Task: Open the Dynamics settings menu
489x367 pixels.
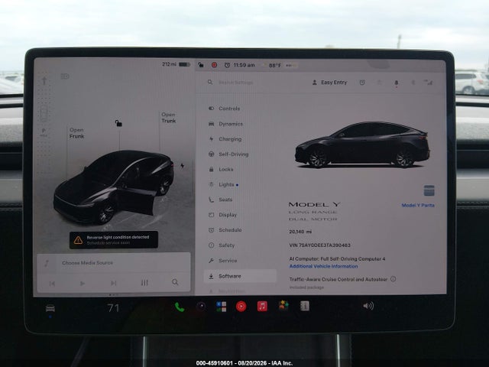Action: pyautogui.click(x=231, y=124)
